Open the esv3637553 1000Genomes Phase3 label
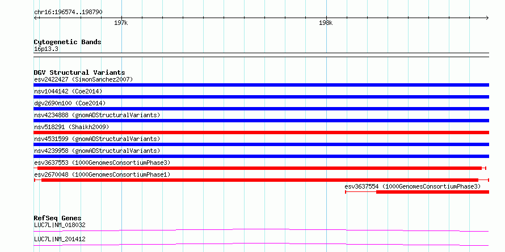Screen dimensions: 505x252 (x=102, y=163)
